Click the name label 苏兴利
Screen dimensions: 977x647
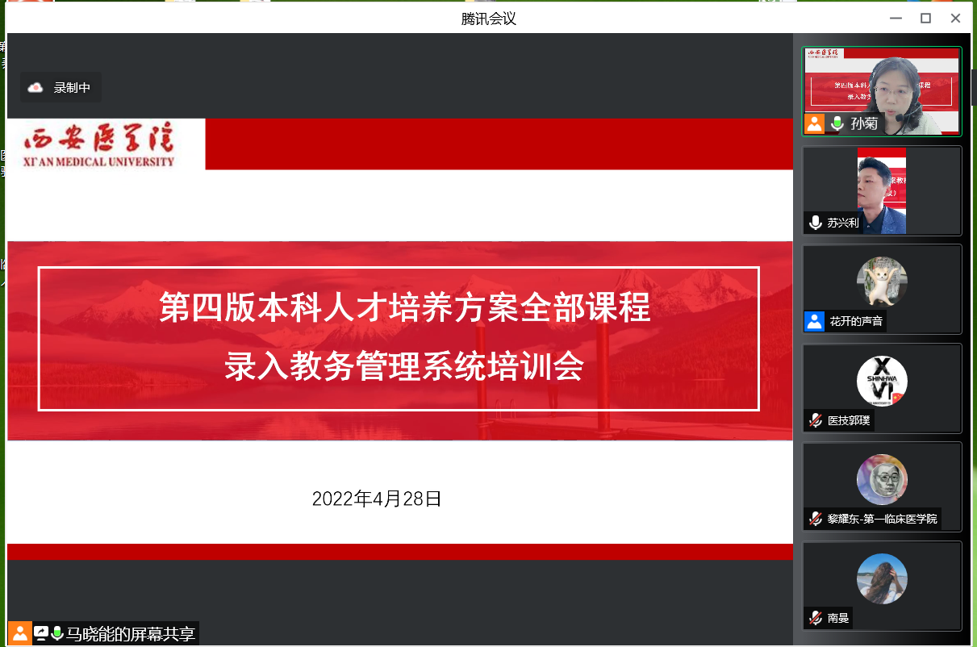[x=844, y=223]
